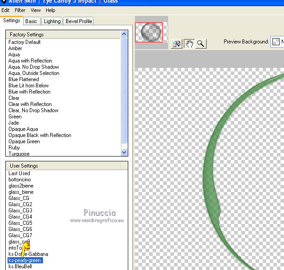Viewport: 284px width, 270px height.
Task: Select Glass_CG4 user setting
Action: (20, 217)
